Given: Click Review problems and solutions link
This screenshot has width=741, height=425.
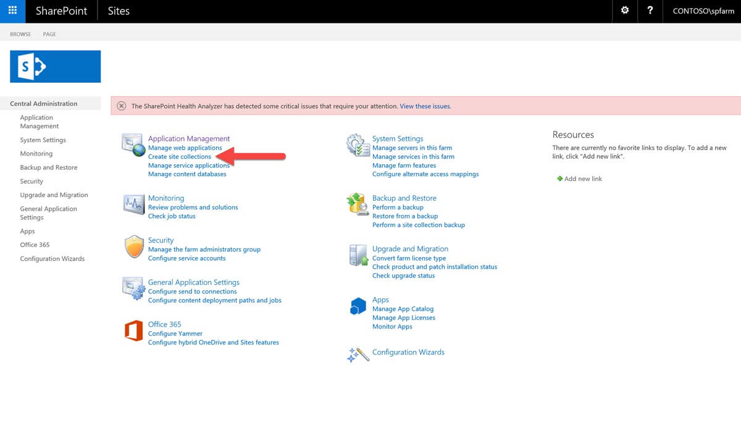Looking at the screenshot, I should click(x=193, y=208).
